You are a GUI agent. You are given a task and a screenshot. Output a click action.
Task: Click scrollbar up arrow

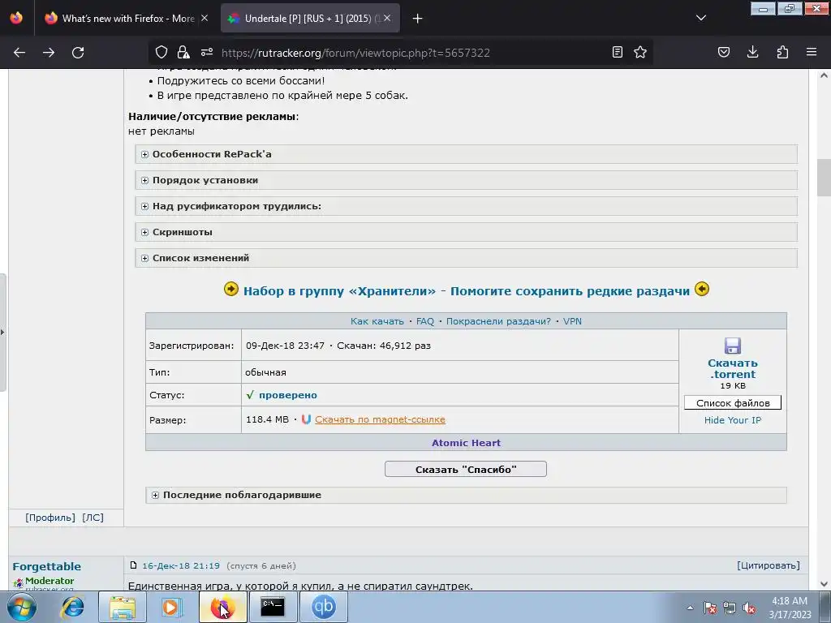tap(825, 75)
